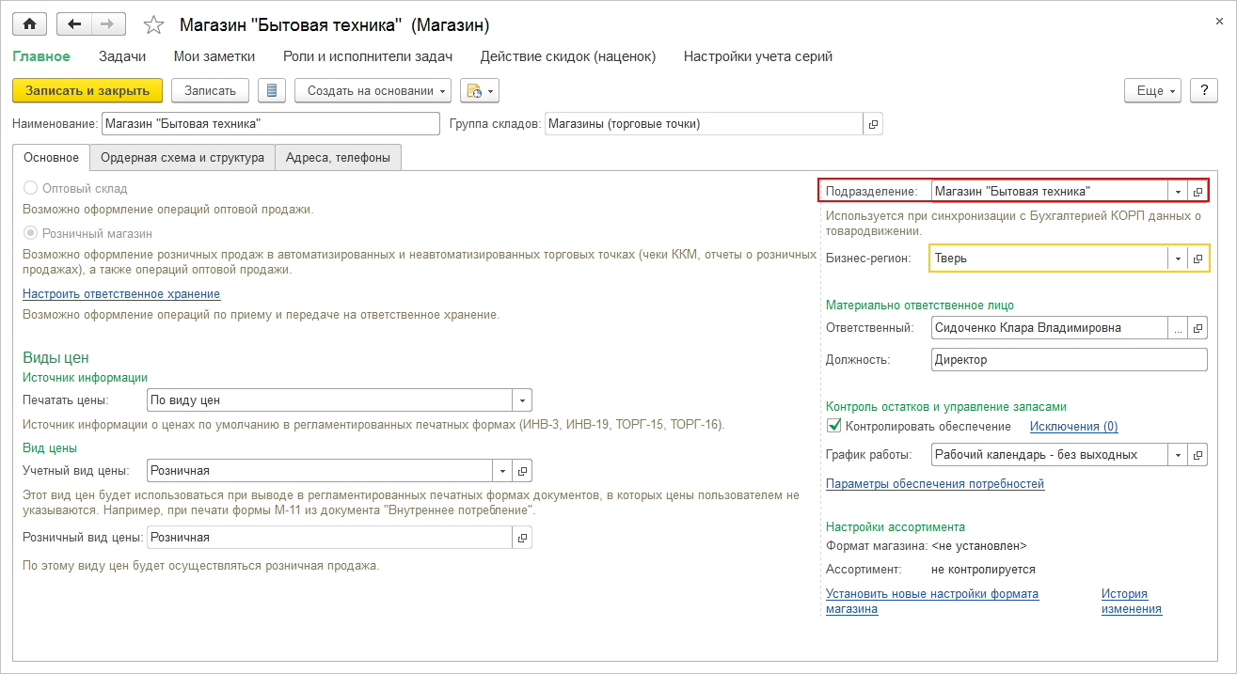1237x674 pixels.
Task: Expand the Печатать цены dropdown arrow
Action: click(523, 400)
